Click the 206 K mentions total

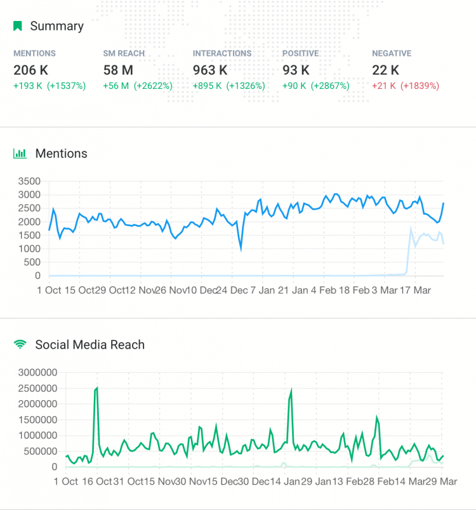[x=31, y=70]
